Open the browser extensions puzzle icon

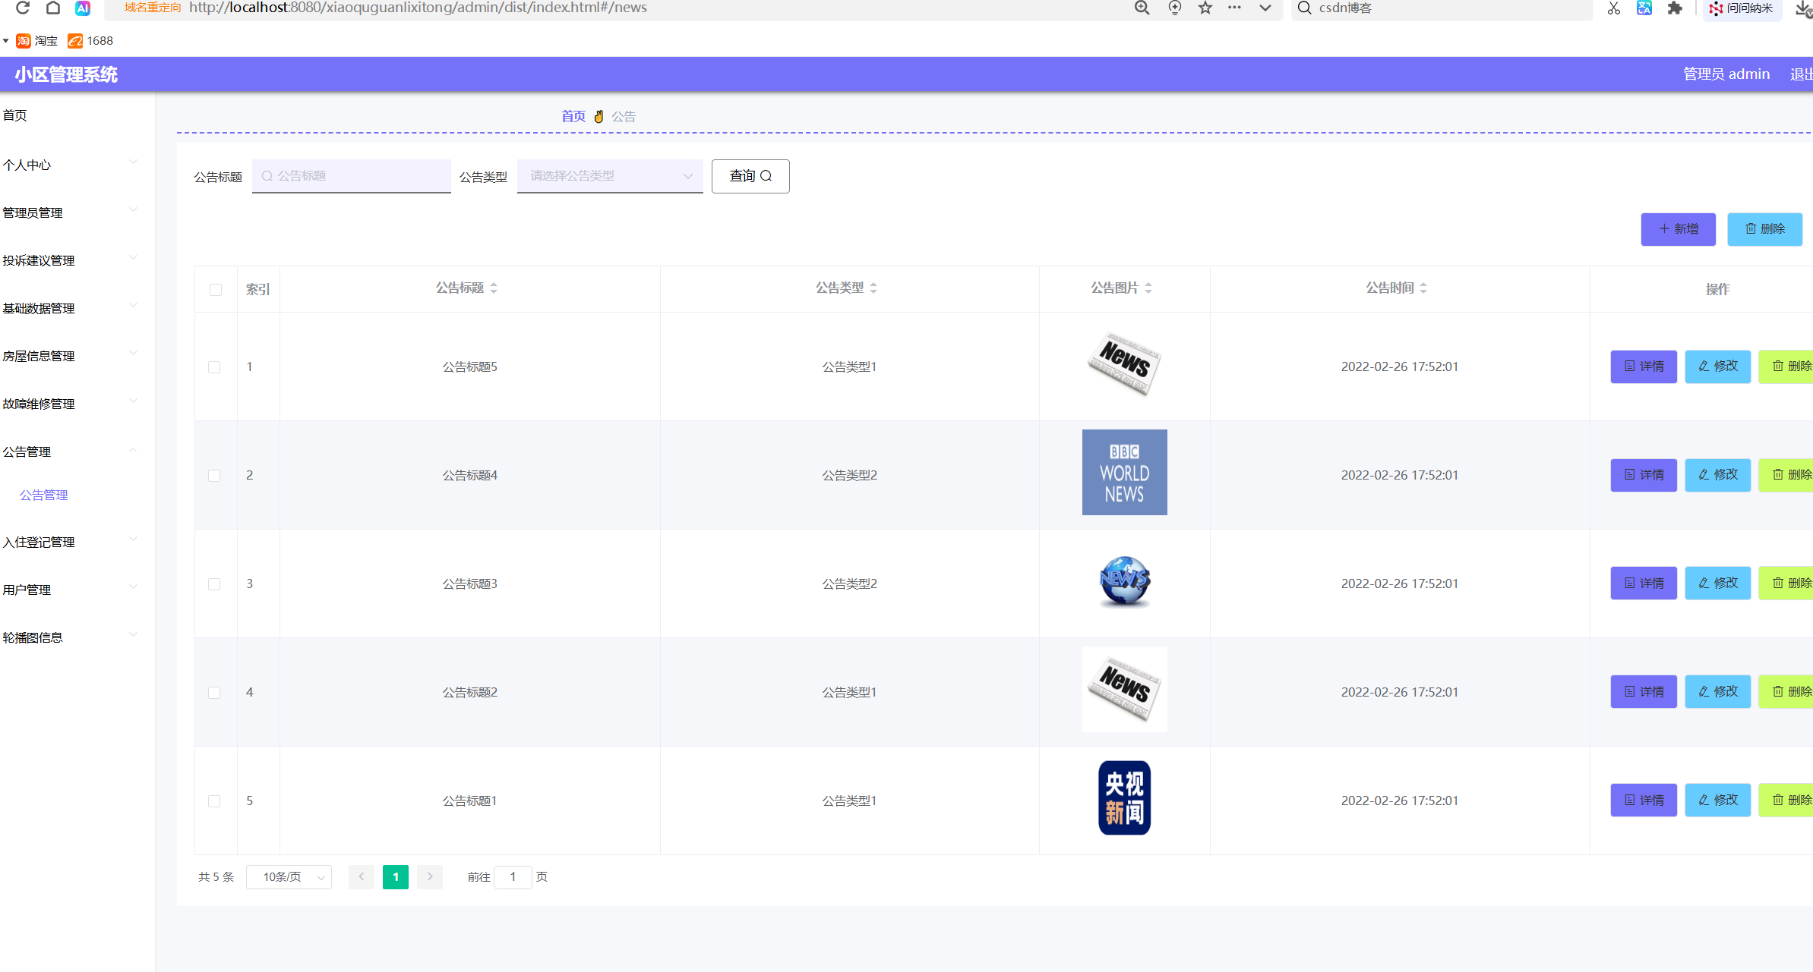[1675, 8]
